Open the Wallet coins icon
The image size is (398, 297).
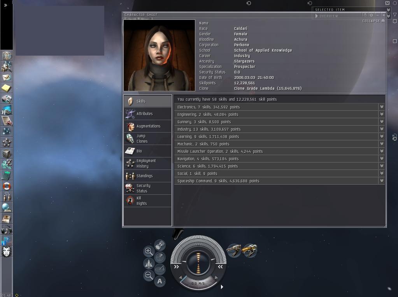tap(7, 164)
